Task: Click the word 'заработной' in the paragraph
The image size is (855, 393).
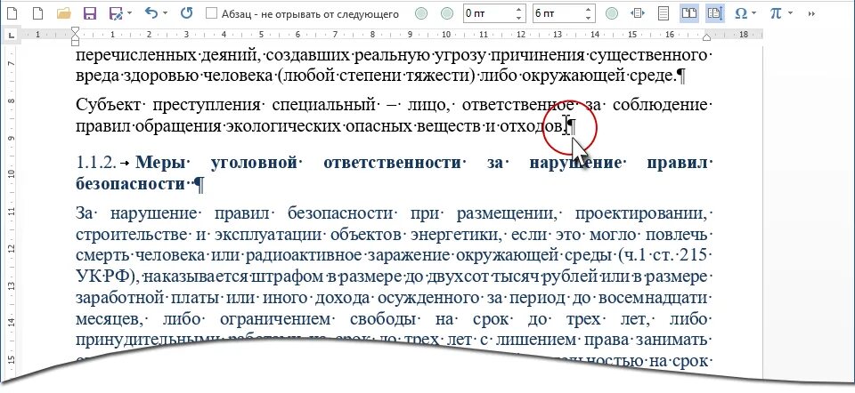Action: point(120,298)
